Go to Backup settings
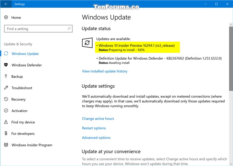The width and height of the screenshot is (233, 166). (17, 76)
